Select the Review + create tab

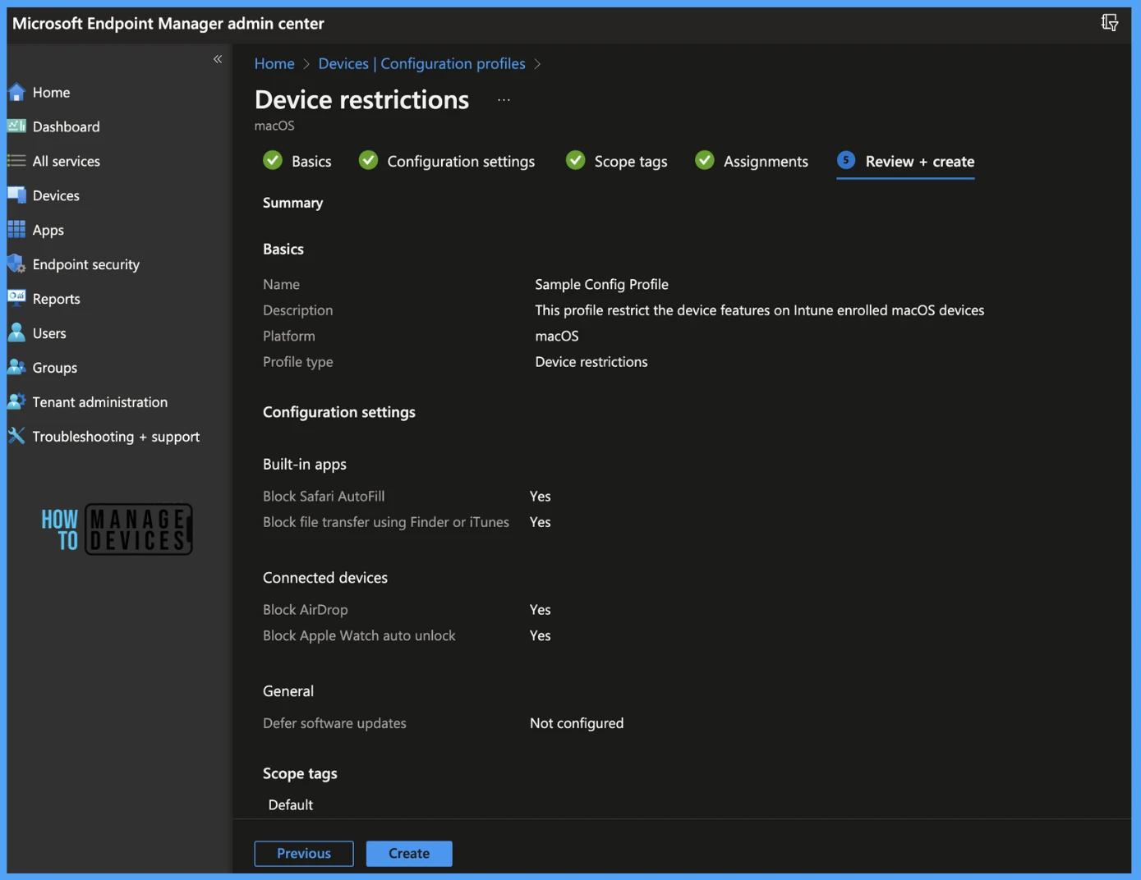905,161
